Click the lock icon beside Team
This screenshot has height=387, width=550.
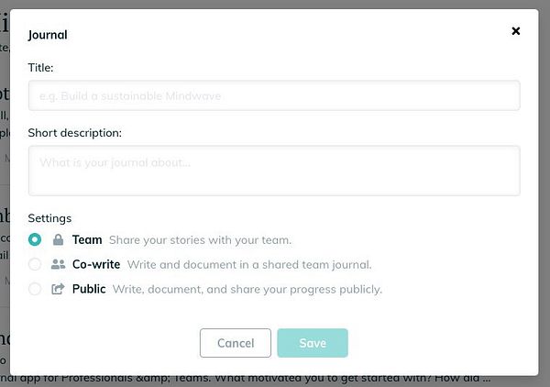(x=58, y=240)
